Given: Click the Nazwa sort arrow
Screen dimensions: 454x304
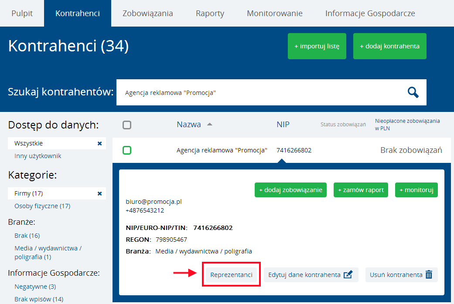Looking at the screenshot, I should 210,125.
